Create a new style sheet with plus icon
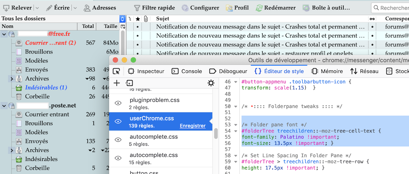Screen dimensions: 409x174 [117, 83]
